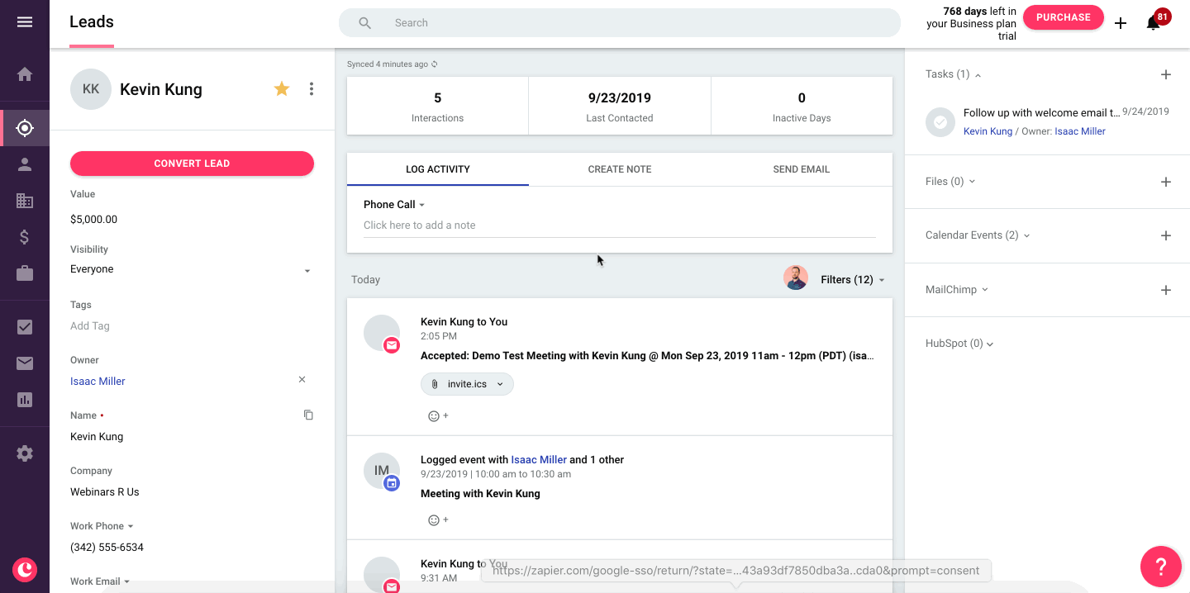Click the search input field

[620, 23]
